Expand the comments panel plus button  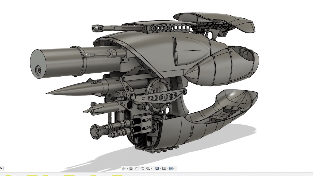pyautogui.click(x=1, y=168)
